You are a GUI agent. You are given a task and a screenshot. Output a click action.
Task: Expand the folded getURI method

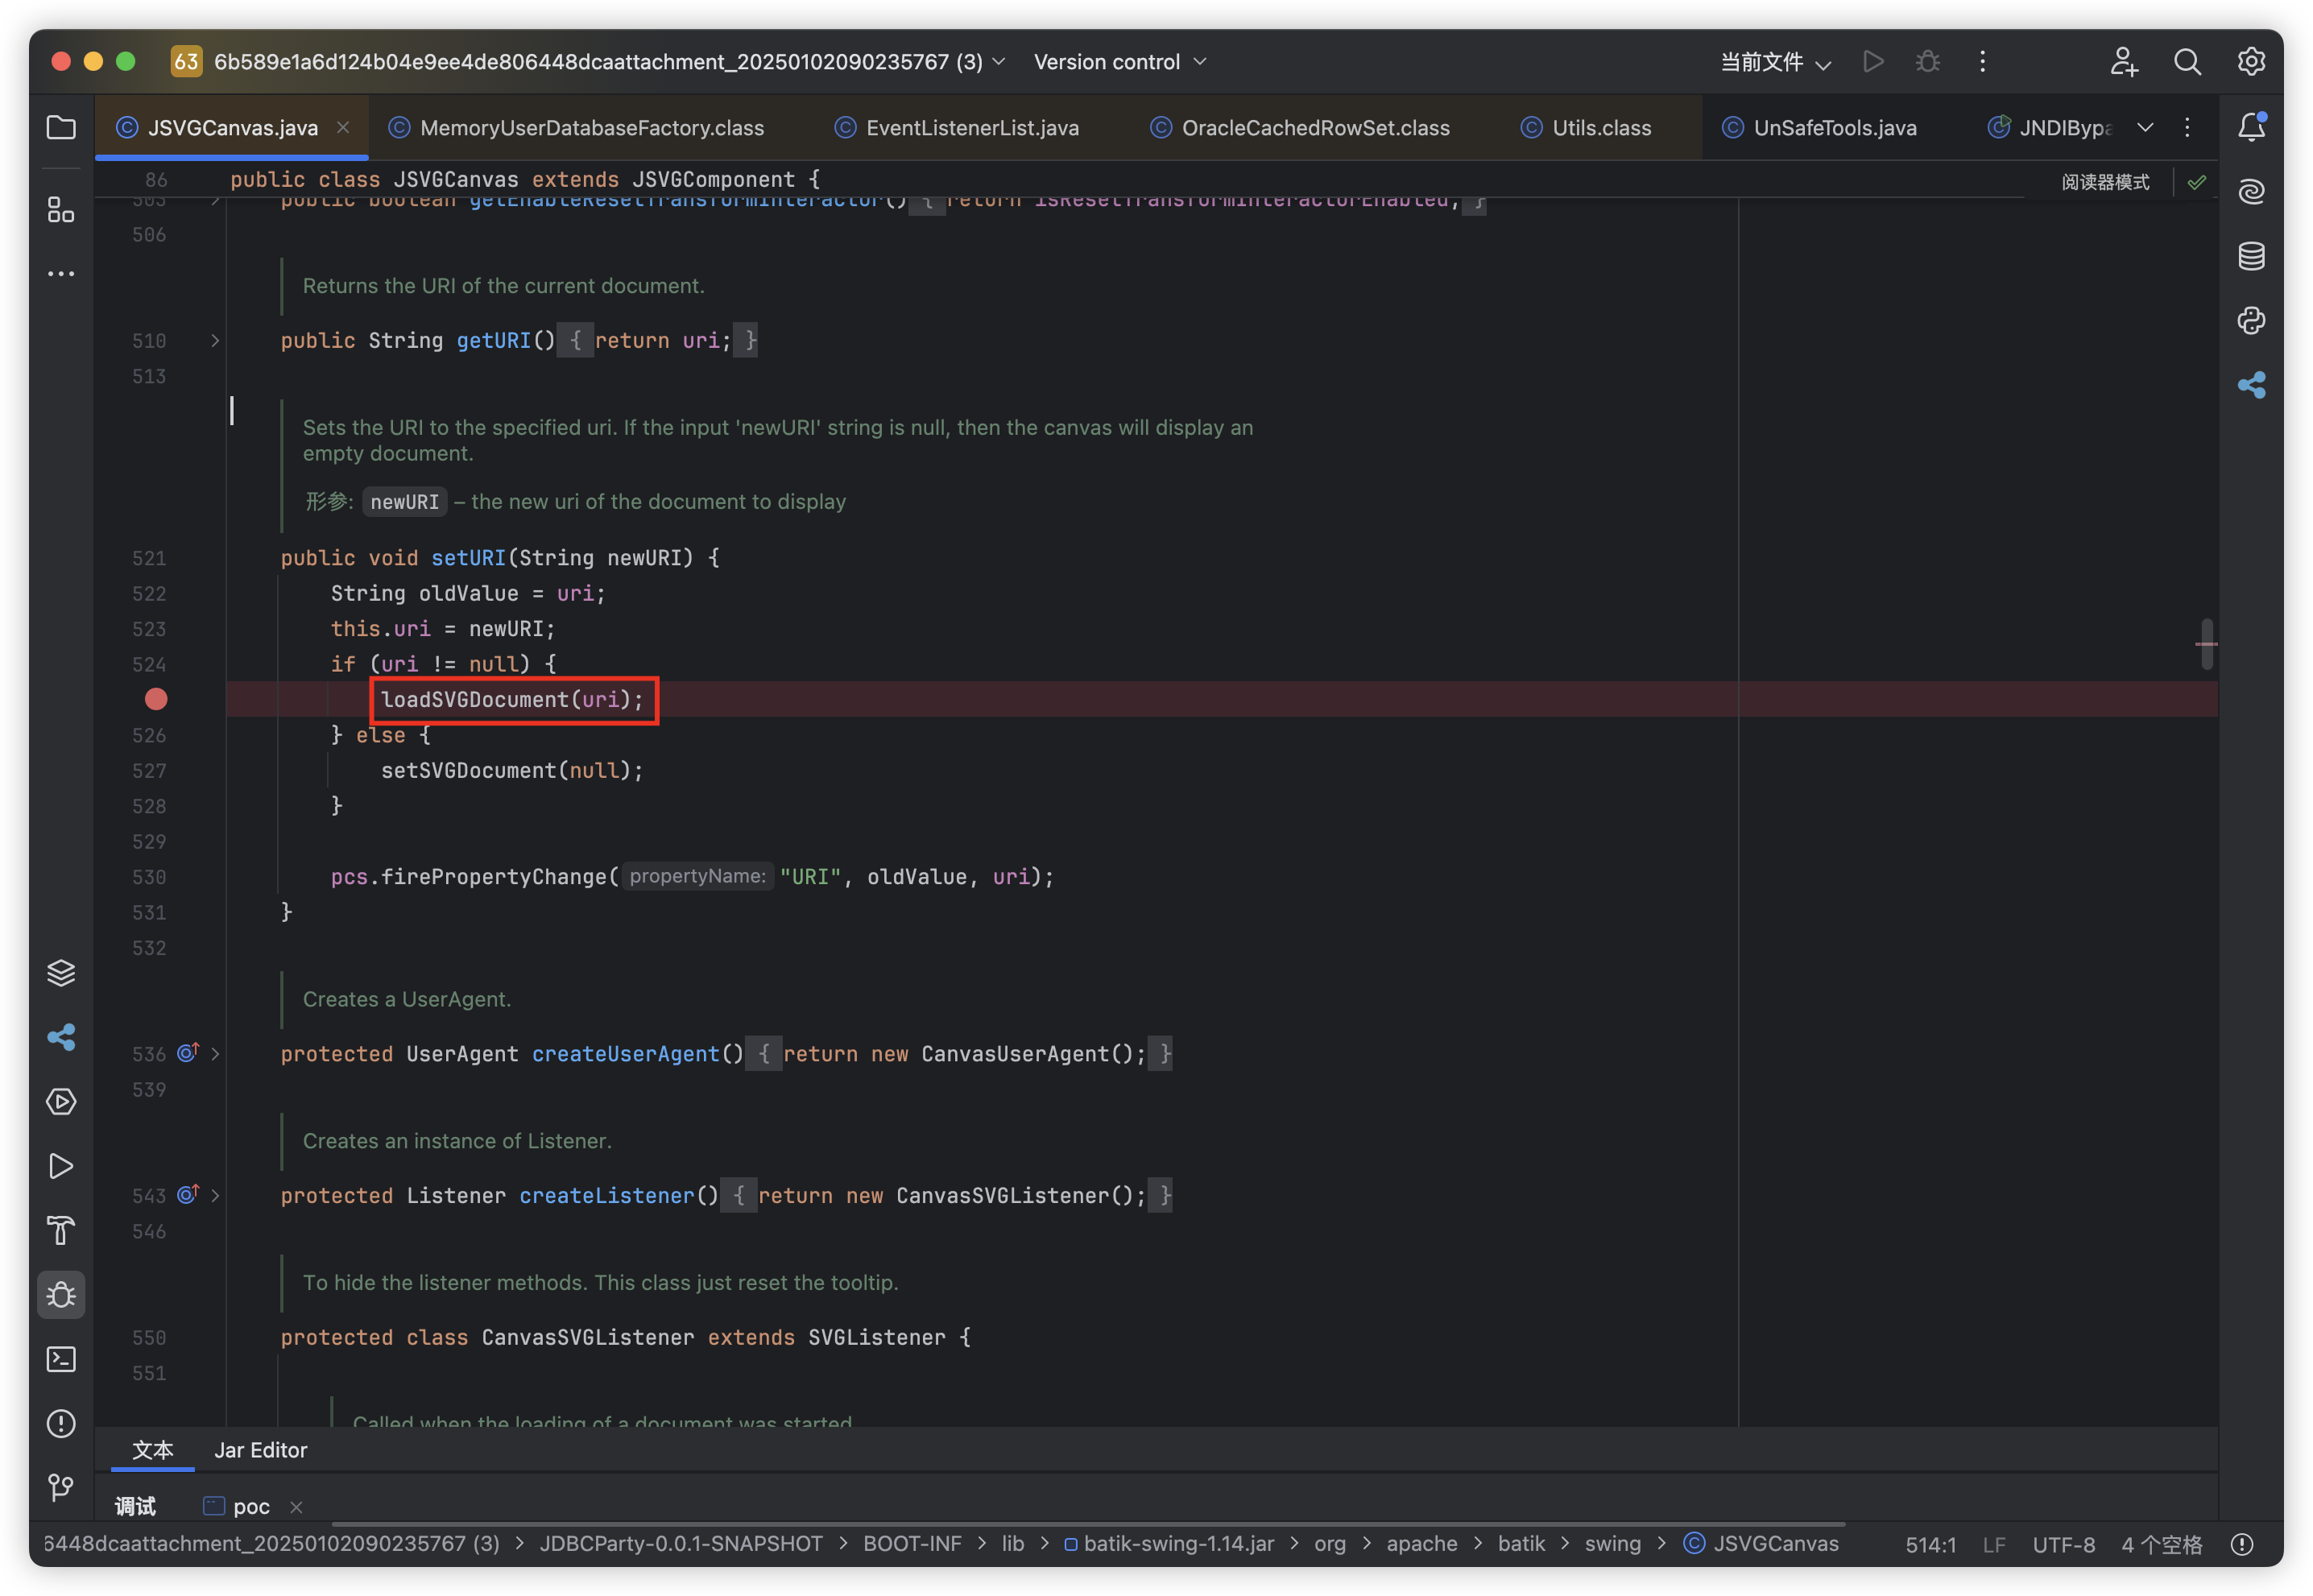215,341
